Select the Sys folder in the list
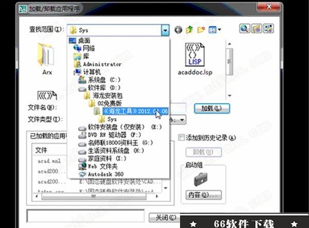 [108, 119]
